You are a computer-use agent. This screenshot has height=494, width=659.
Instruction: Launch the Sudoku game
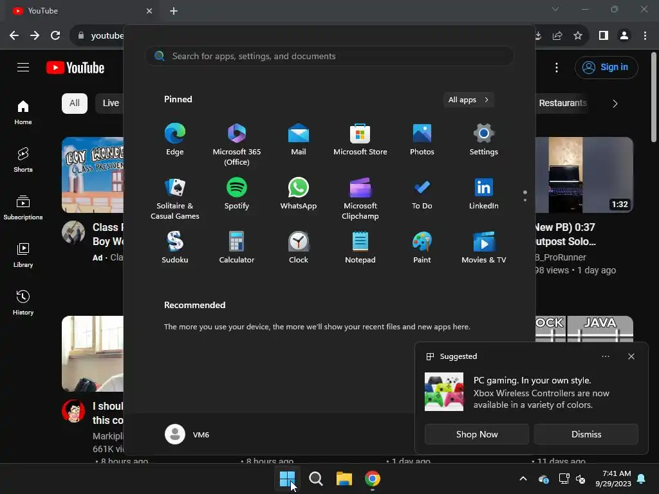(x=175, y=248)
